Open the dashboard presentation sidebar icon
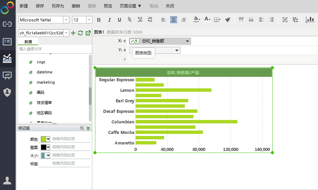Viewport: 318px width, 190px height. (x=7, y=75)
